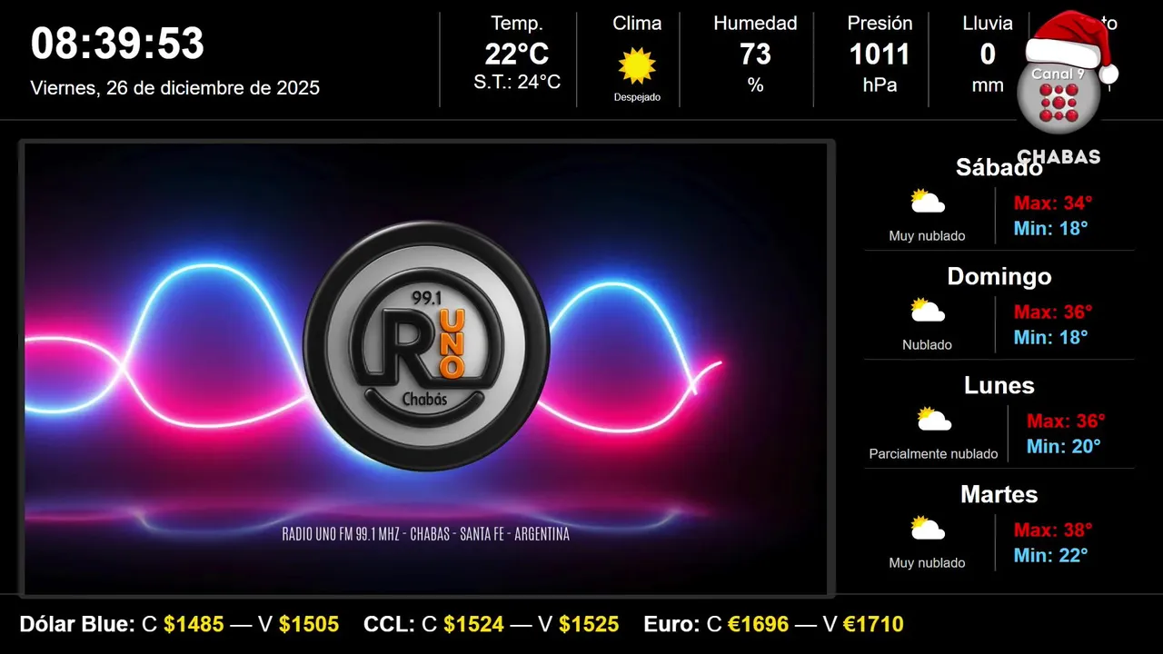Click the Sábado day heading
The width and height of the screenshot is (1163, 654).
coord(999,167)
